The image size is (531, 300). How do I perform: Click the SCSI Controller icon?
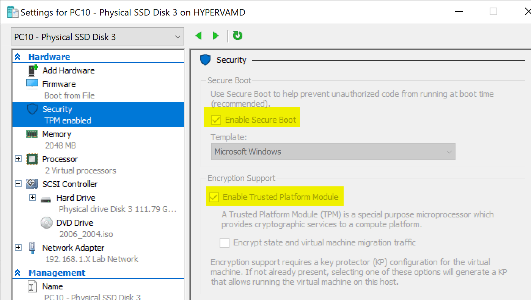pos(32,184)
